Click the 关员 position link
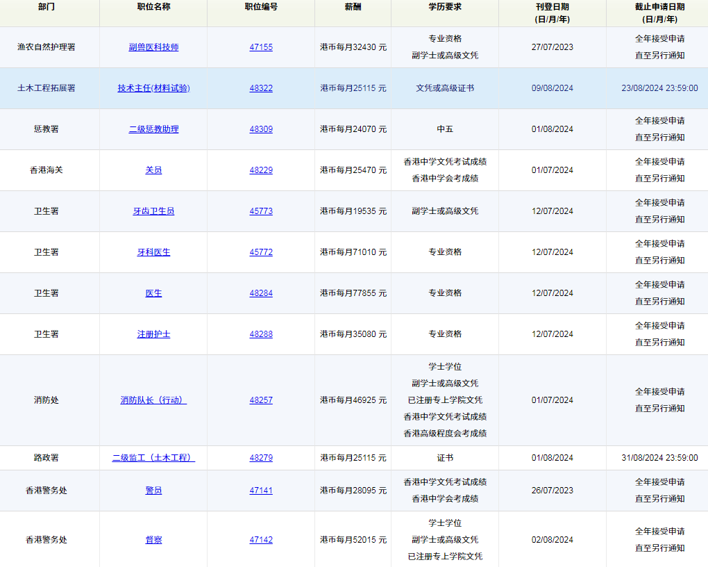The width and height of the screenshot is (708, 567). pyautogui.click(x=153, y=170)
